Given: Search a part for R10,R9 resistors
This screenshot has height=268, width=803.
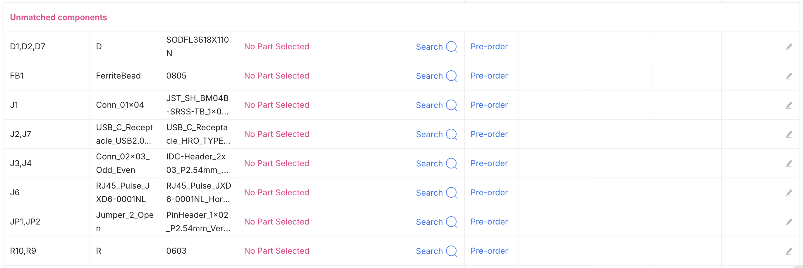Looking at the screenshot, I should tap(436, 251).
